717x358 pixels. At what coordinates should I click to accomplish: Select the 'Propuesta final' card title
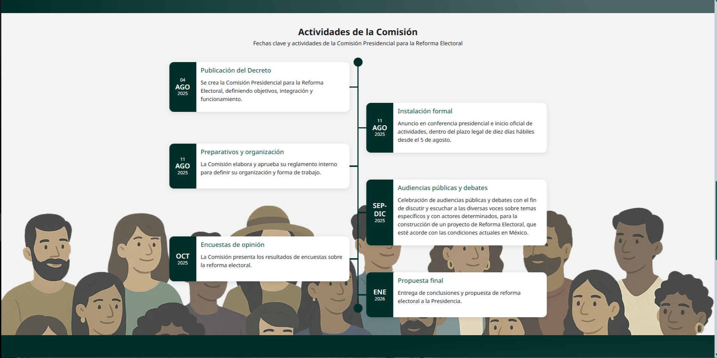pyautogui.click(x=420, y=281)
